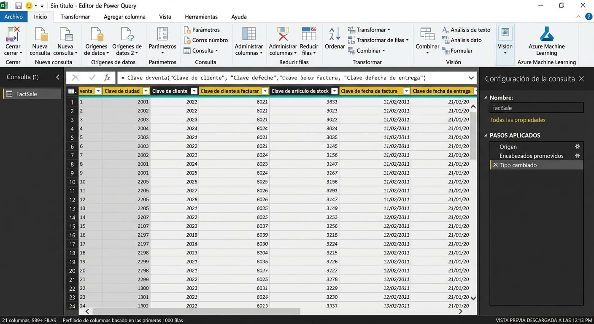The height and width of the screenshot is (324, 594).
Task: Open the Archivo menu
Action: pyautogui.click(x=13, y=17)
